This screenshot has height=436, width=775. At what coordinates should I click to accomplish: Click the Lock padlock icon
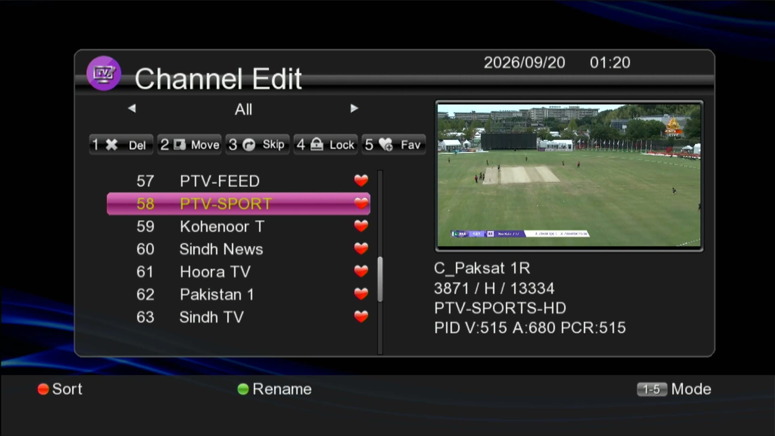317,144
